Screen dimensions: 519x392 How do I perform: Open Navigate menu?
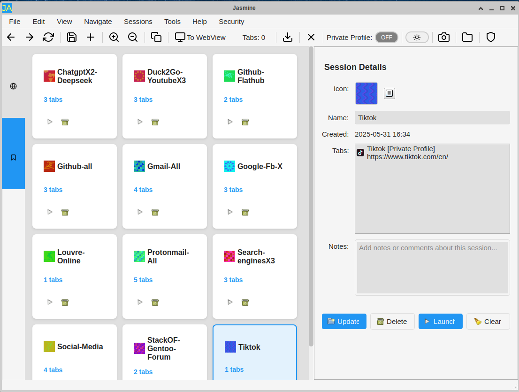98,22
